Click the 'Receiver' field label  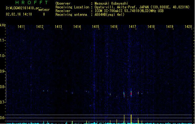[x=63, y=11]
